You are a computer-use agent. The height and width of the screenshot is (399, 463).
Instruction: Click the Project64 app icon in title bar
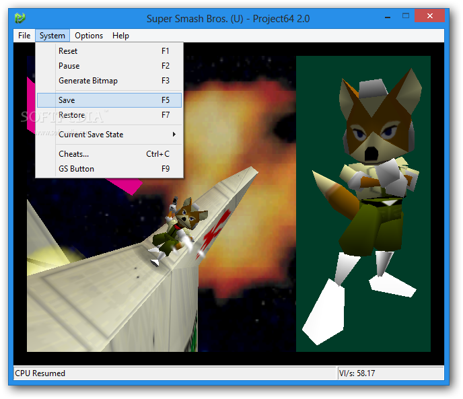20,18
